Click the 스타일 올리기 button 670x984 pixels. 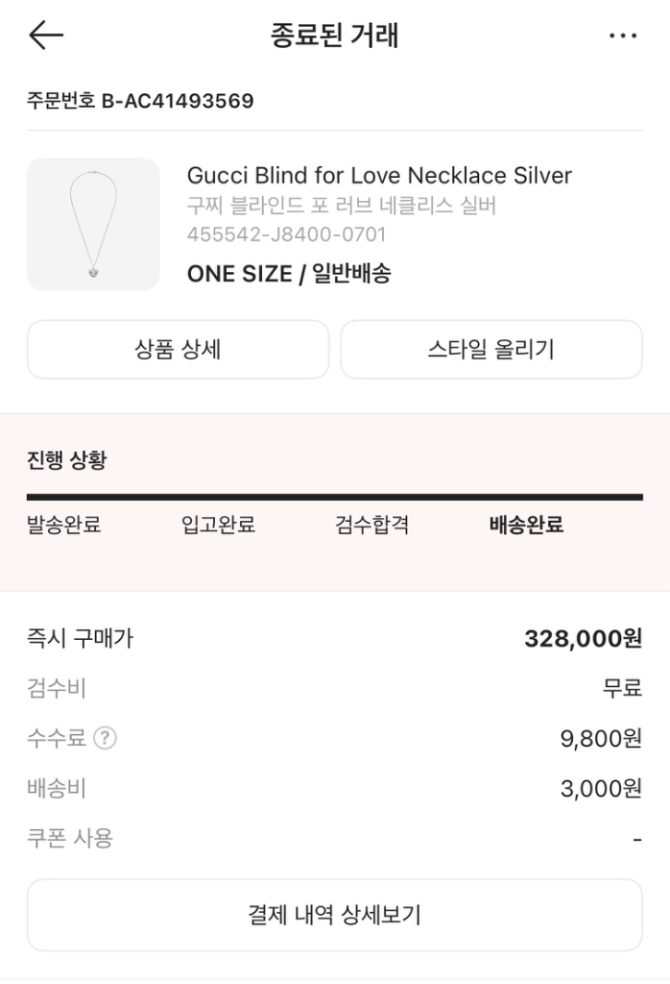pos(491,350)
